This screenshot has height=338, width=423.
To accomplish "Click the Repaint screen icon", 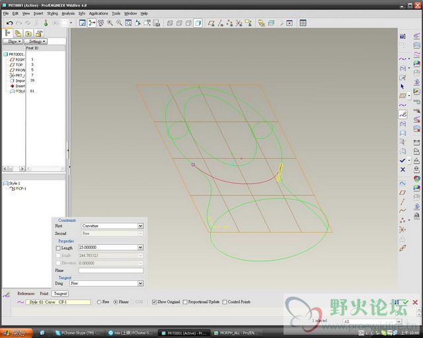I will tap(83, 23).
